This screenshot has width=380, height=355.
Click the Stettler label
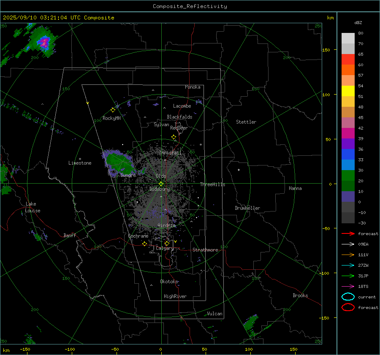tap(246, 122)
